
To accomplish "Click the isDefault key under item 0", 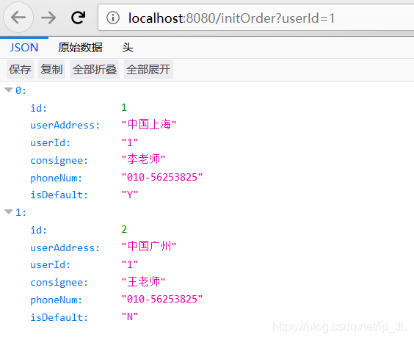I will coord(59,195).
